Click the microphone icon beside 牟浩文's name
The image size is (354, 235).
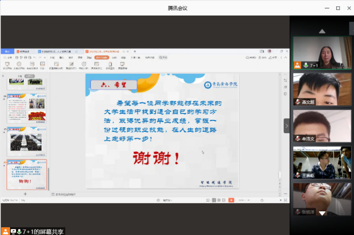tap(297, 139)
